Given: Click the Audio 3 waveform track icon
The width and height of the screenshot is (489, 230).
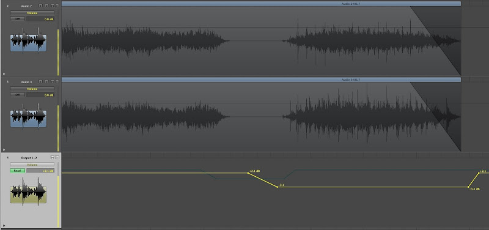Looking at the screenshot, I should click(28, 116).
